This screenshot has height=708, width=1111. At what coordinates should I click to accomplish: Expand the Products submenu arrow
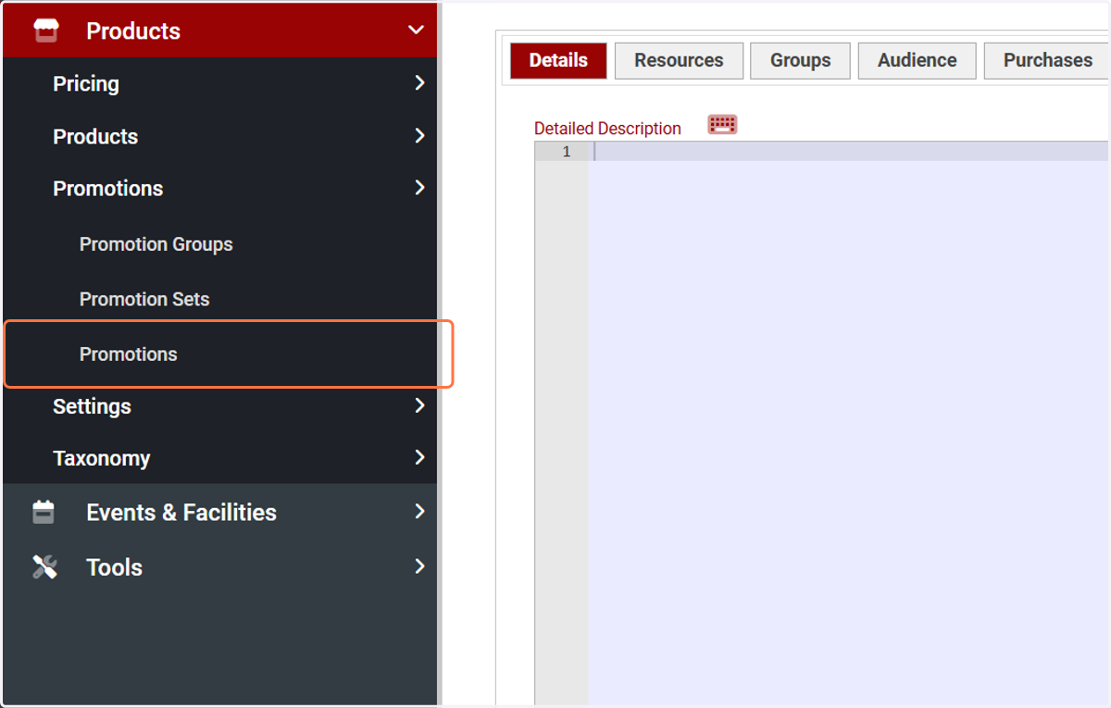click(x=419, y=136)
